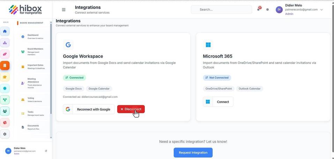The image size is (334, 159).
Task: Click the Microsoft 365 Connect button
Action: point(218,102)
